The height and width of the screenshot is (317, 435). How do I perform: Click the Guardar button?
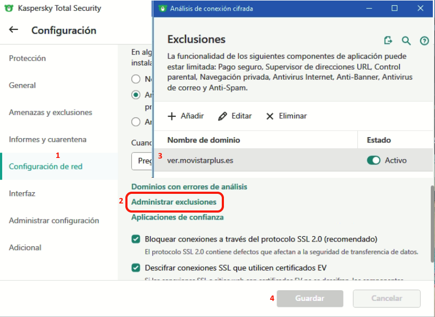click(310, 298)
